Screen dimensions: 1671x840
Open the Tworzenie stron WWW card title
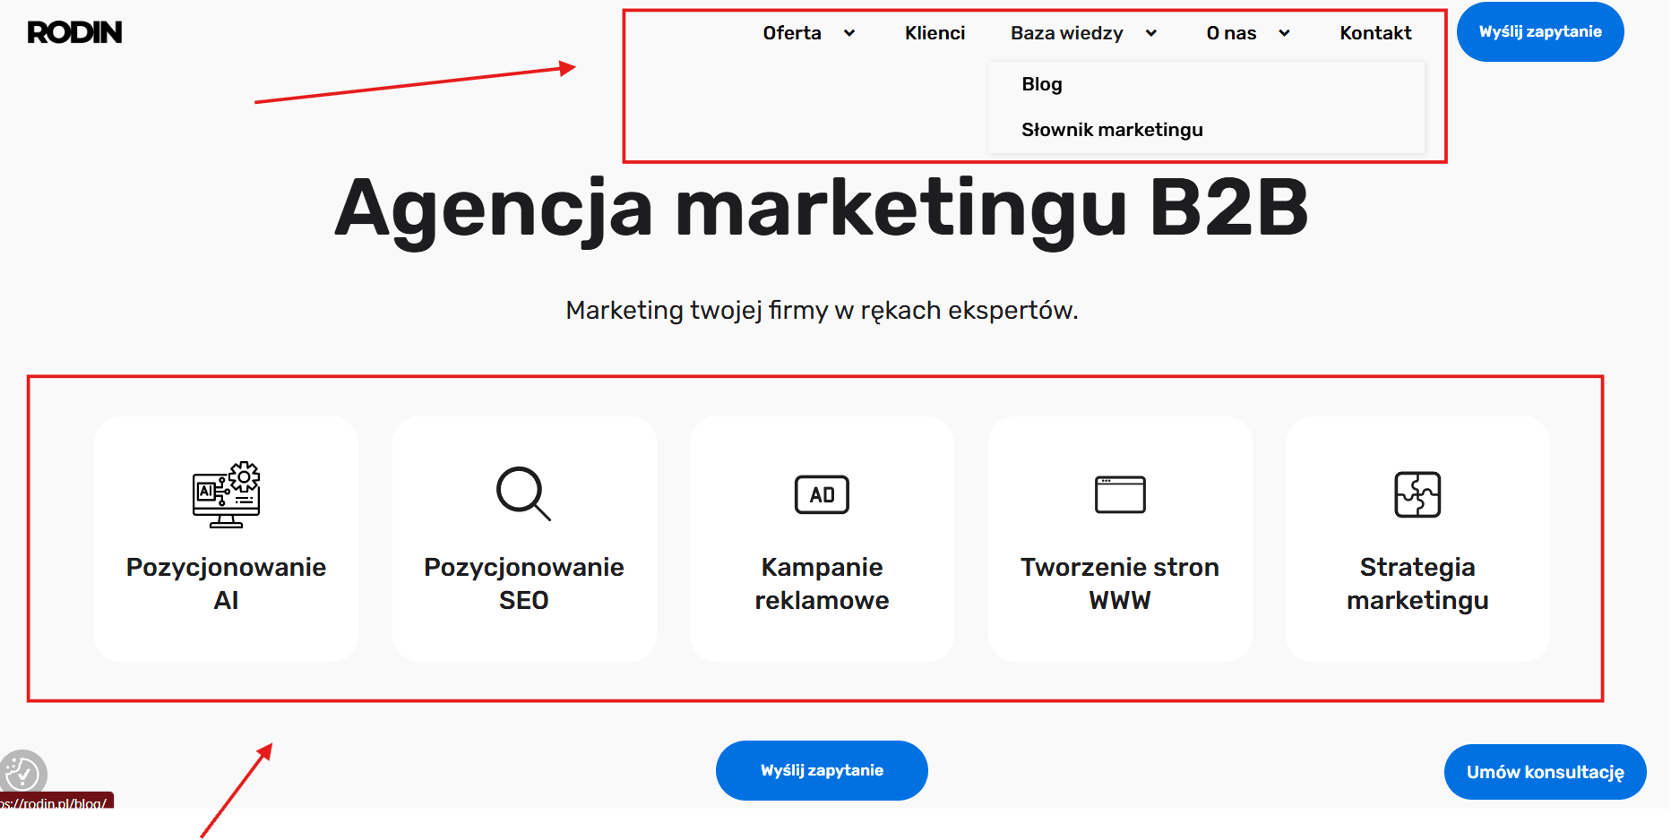pos(1120,584)
